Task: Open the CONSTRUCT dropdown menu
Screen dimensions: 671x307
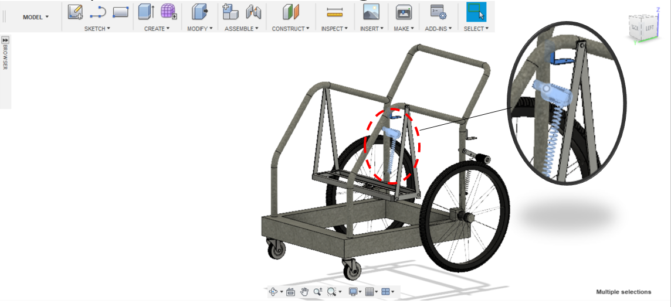Action: click(x=290, y=29)
